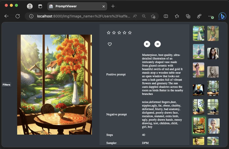Image resolution: width=229 pixels, height=149 pixels.
Task: Open the Pikachu in suit thumbnail
Action: pyautogui.click(x=198, y=90)
